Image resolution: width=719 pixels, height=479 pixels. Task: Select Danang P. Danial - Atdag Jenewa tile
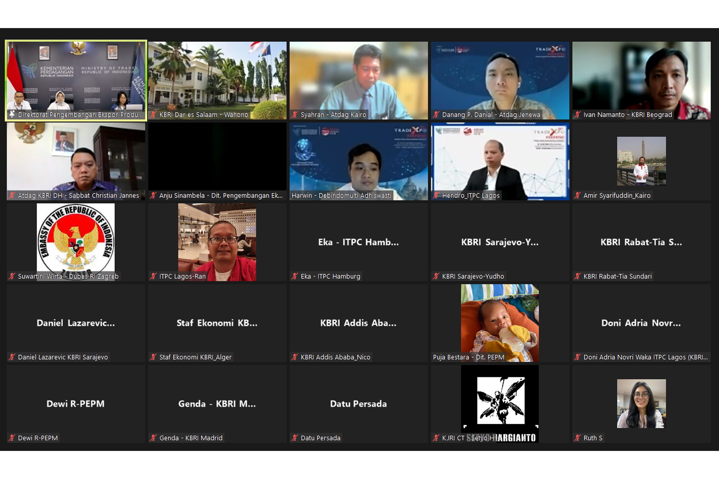pyautogui.click(x=500, y=80)
